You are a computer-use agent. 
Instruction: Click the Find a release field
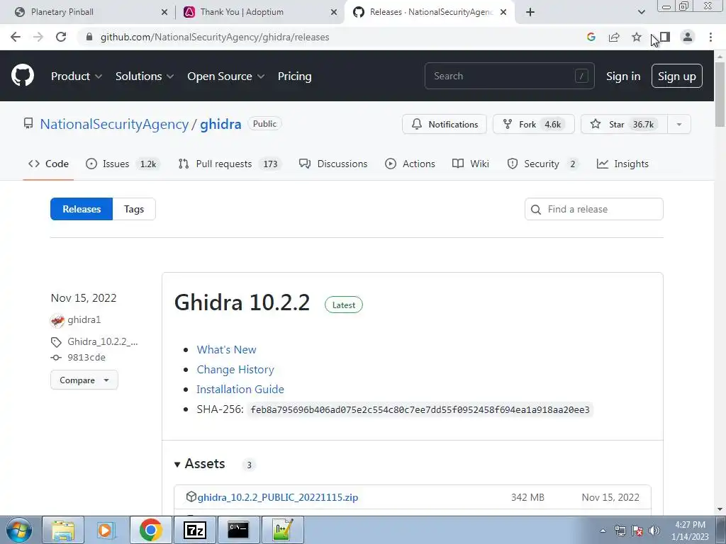593,209
